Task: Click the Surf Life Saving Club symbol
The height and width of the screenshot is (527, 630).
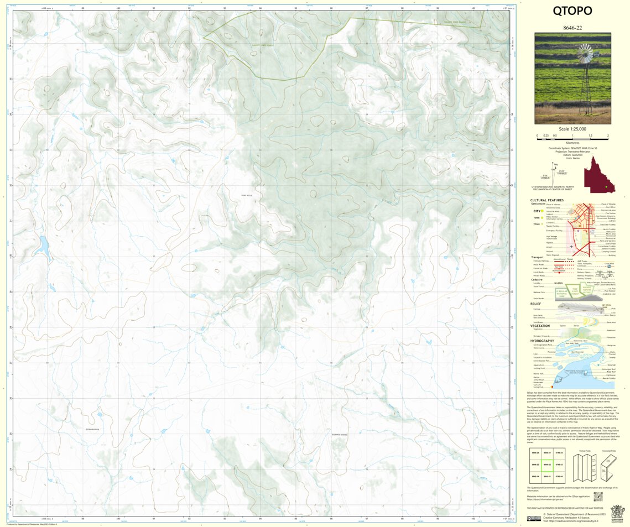Action: click(x=552, y=387)
